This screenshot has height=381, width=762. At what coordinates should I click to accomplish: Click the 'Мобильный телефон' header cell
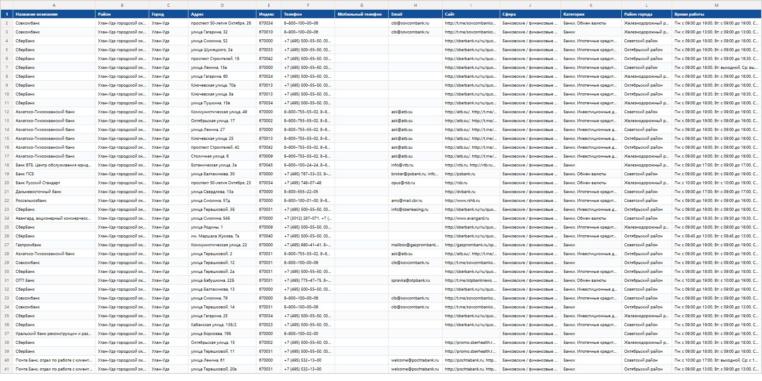click(362, 14)
